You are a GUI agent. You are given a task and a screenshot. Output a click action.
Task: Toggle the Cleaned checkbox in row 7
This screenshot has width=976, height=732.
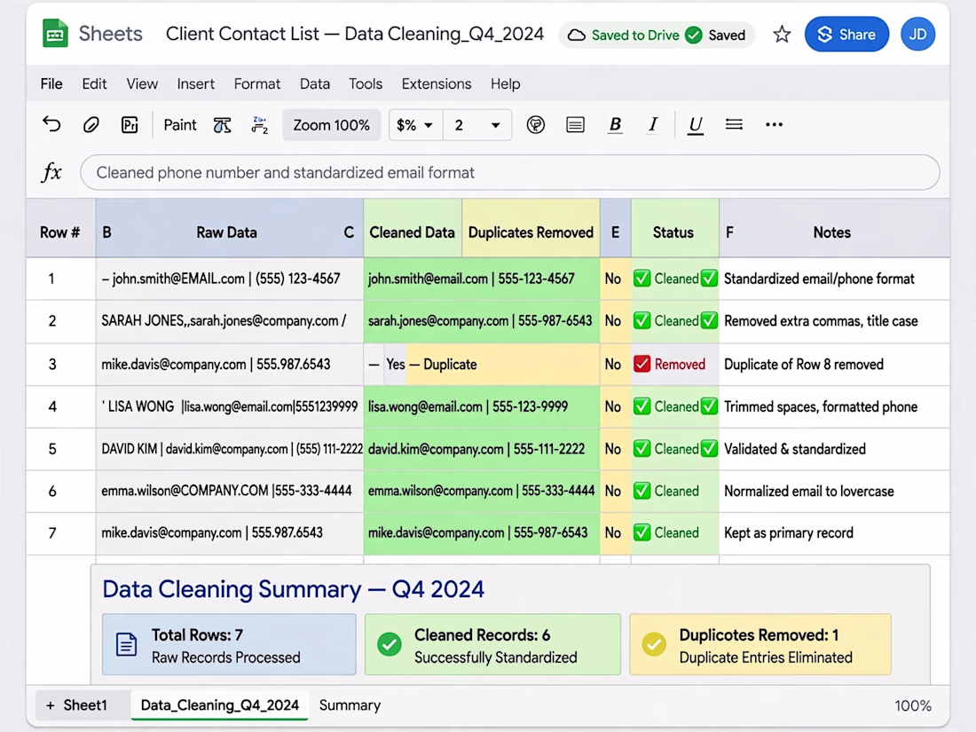(641, 533)
